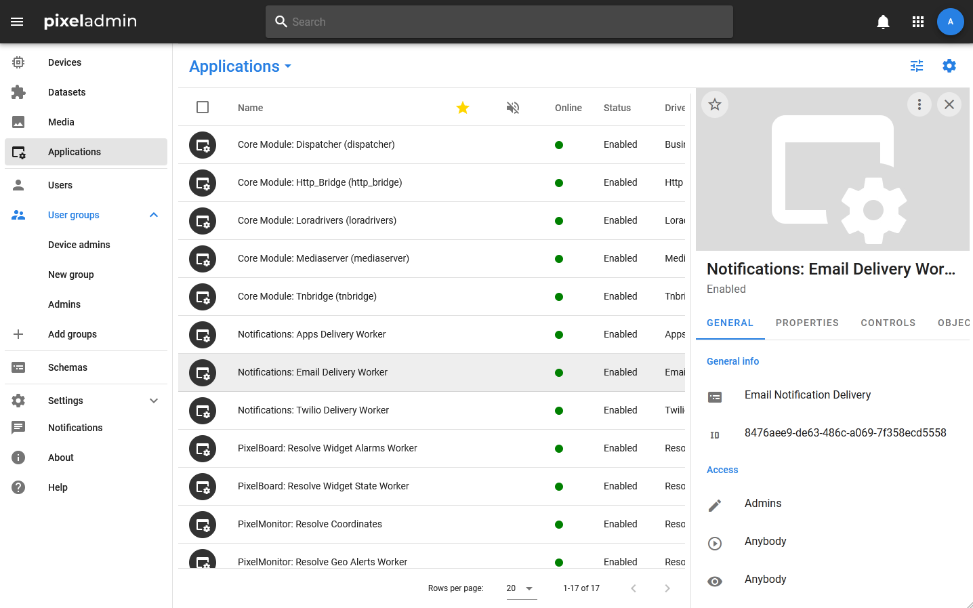Switch to the Properties tab

[x=807, y=323]
